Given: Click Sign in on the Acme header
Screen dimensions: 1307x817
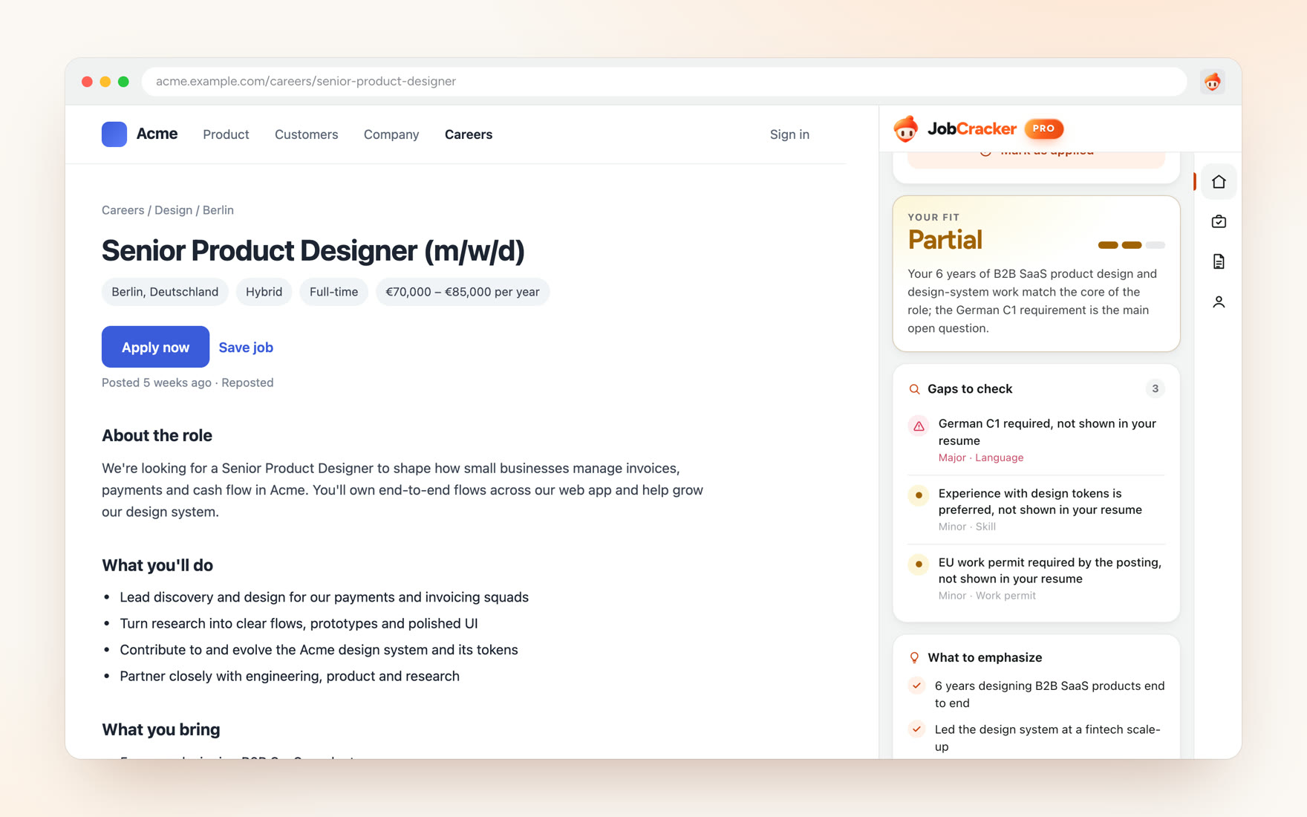Looking at the screenshot, I should pyautogui.click(x=789, y=134).
